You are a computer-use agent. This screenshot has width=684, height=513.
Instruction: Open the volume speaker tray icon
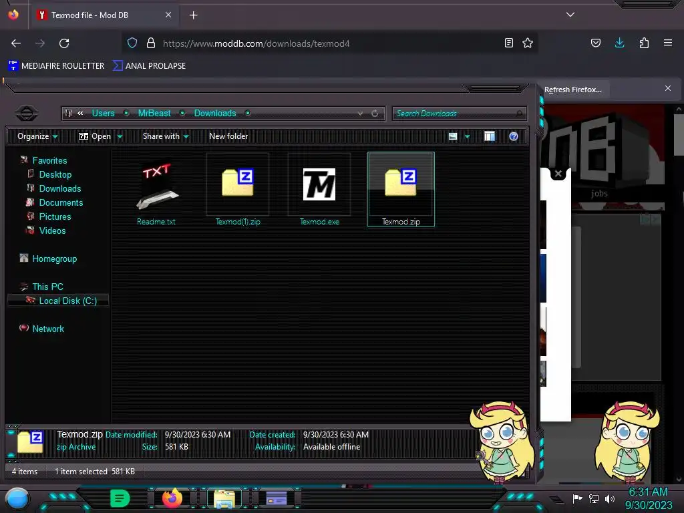[x=609, y=498]
